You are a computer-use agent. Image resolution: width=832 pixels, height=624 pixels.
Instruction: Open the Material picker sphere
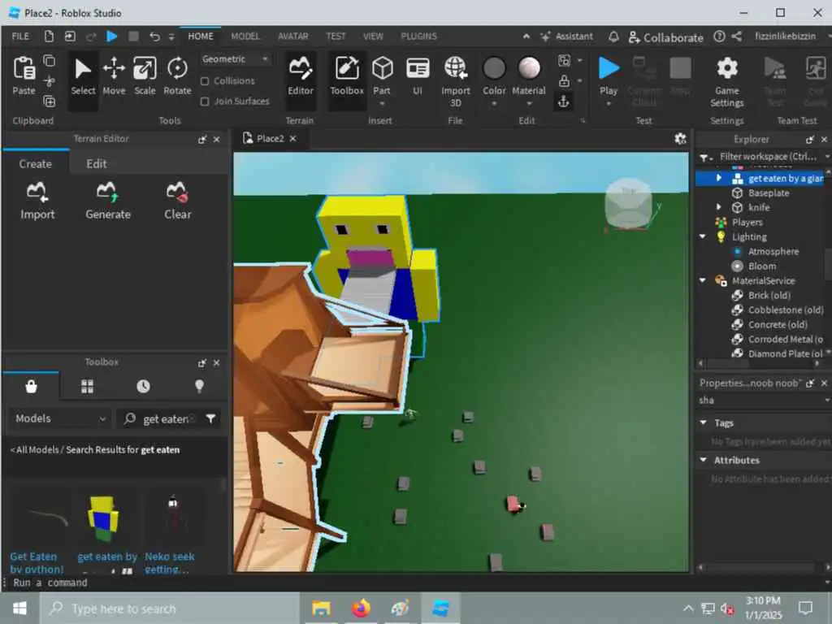coord(529,68)
